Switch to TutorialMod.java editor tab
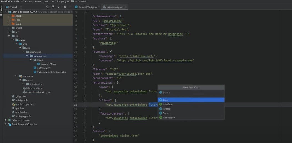The height and width of the screenshot is (143, 292). (87, 7)
